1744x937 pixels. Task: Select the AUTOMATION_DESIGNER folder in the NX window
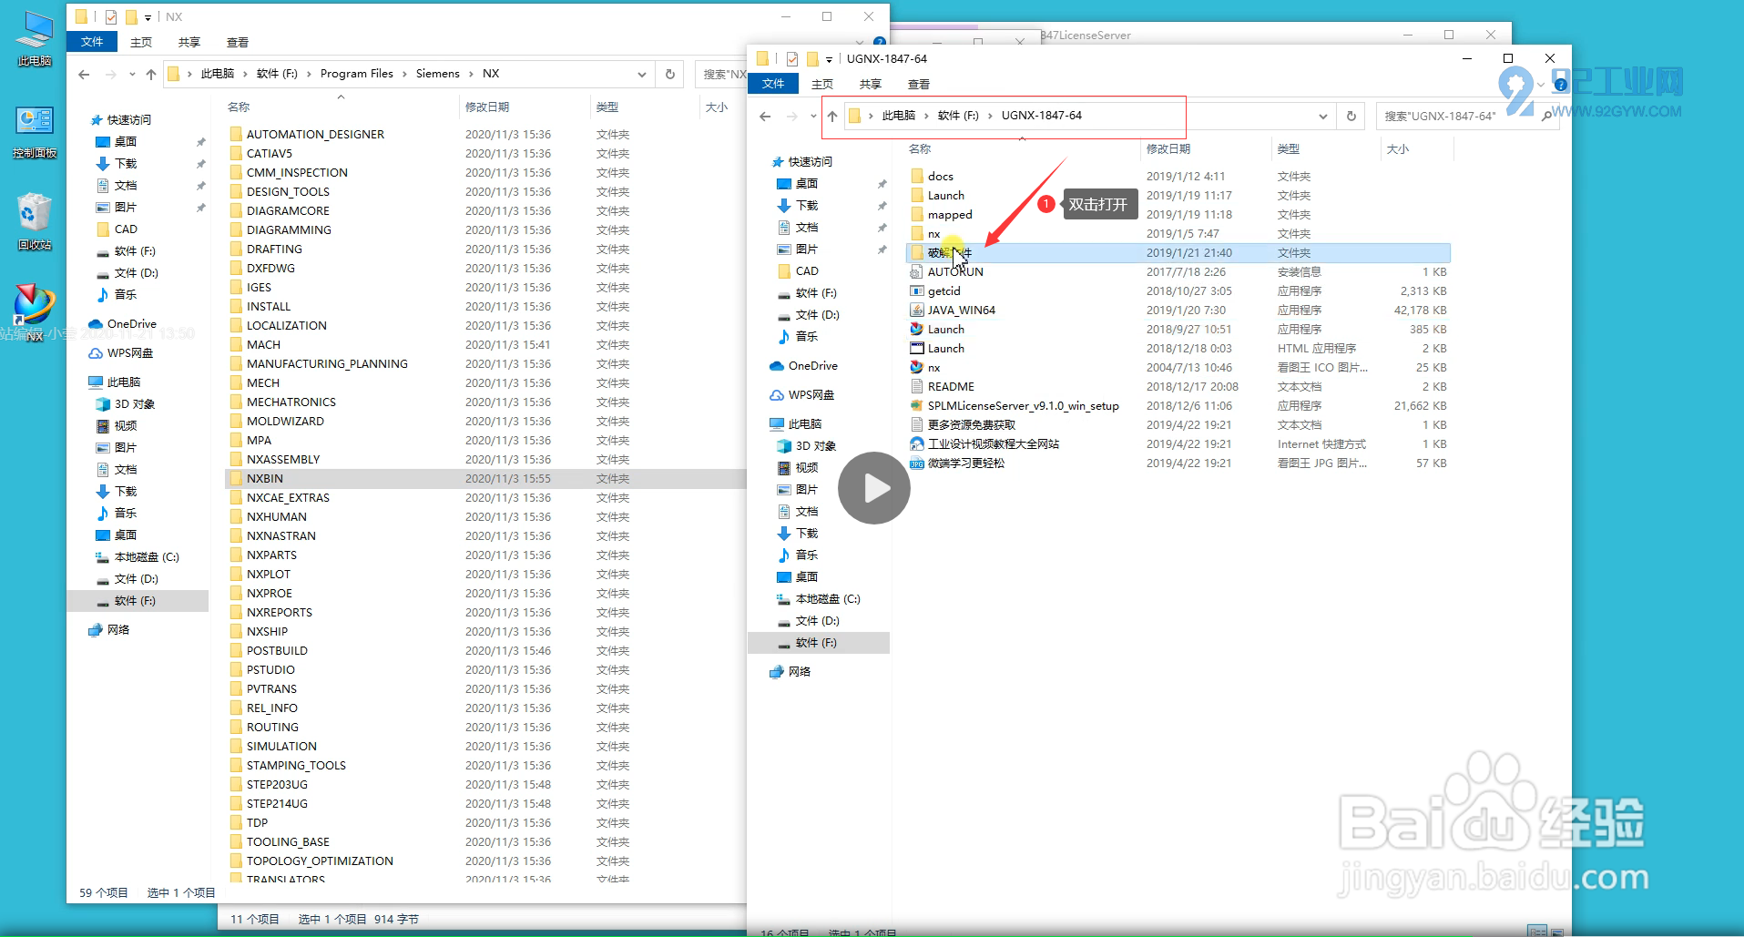tap(315, 135)
